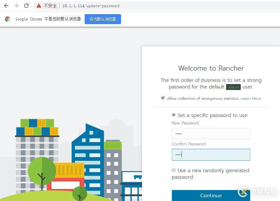Viewport: 280px width, 201px height.
Task: Click the red not-secure warning triangle
Action: point(39,6)
